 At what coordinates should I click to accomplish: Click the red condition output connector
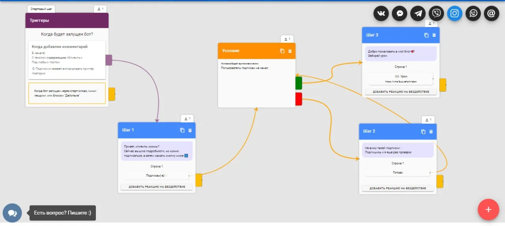pos(299,99)
